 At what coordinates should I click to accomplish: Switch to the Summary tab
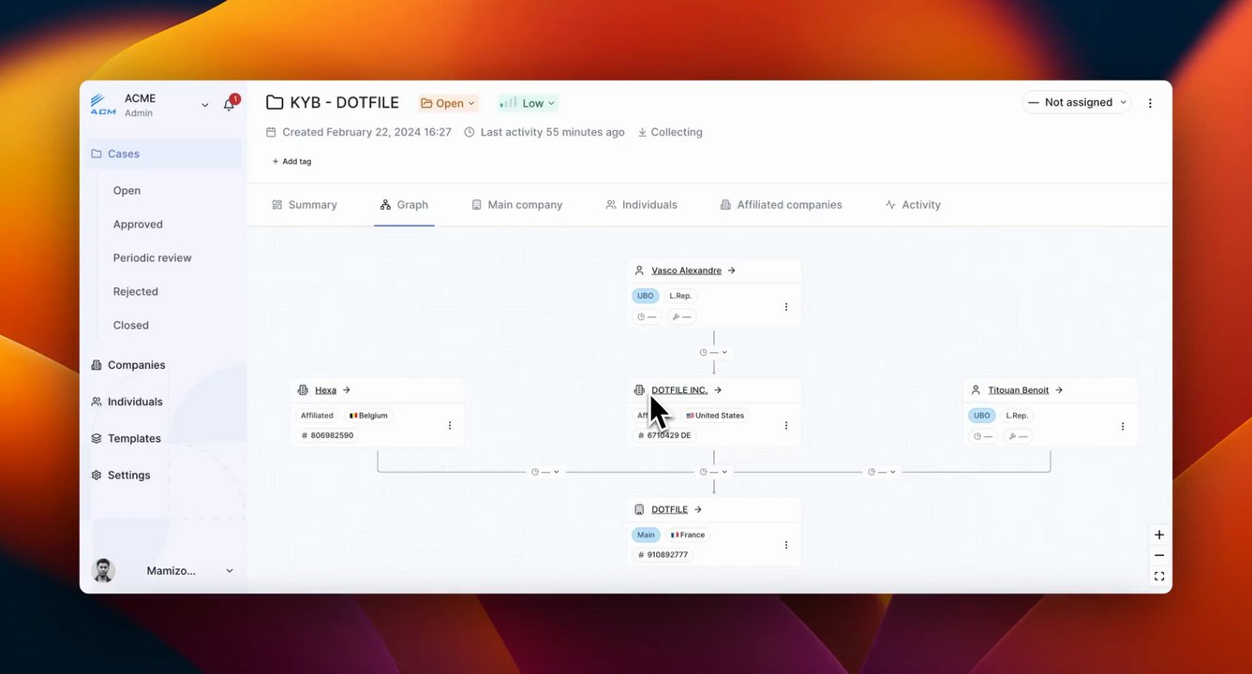pyautogui.click(x=304, y=204)
